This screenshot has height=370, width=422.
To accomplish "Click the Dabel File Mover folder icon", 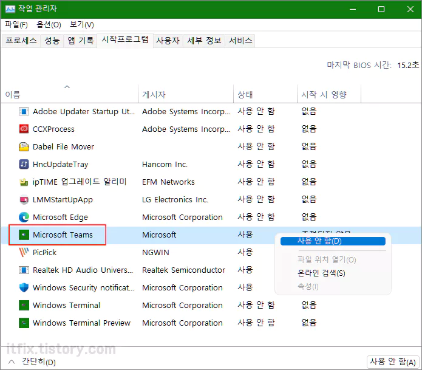I will (x=24, y=147).
